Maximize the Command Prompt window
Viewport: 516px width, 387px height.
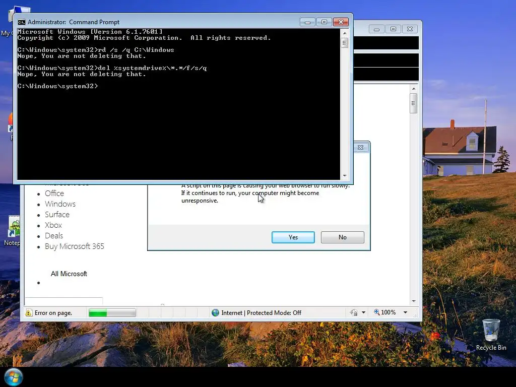coord(324,22)
